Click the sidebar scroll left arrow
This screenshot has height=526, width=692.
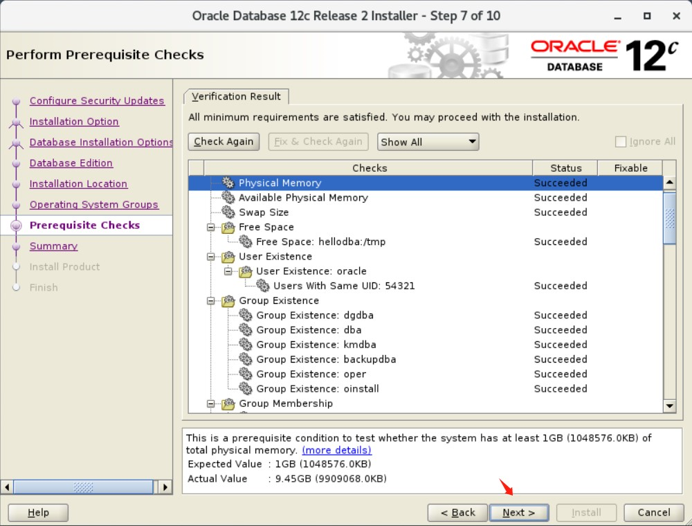(7, 487)
